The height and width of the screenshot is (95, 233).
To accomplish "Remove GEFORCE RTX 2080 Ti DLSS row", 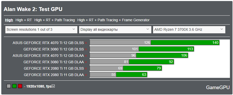I will point(86,68).
